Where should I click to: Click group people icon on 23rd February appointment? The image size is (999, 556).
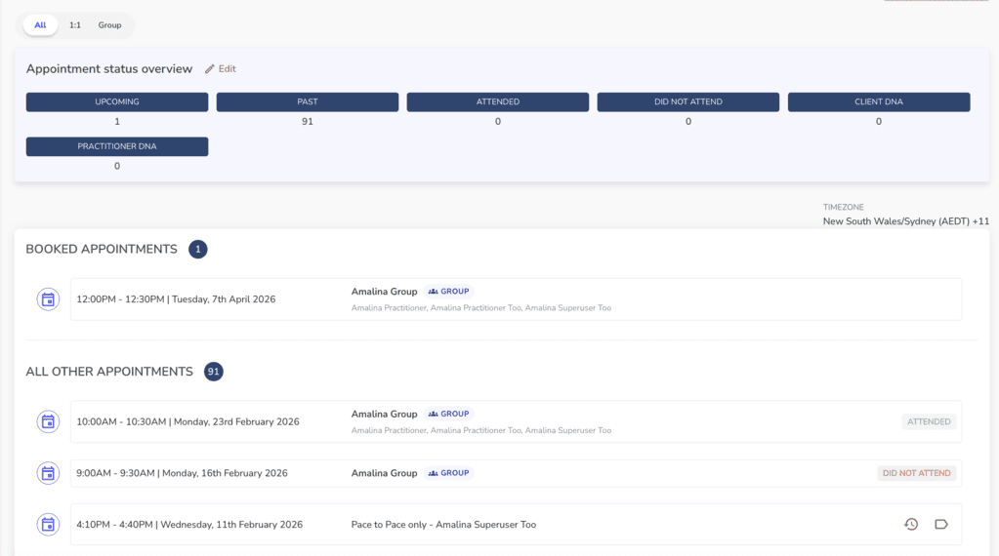point(434,415)
